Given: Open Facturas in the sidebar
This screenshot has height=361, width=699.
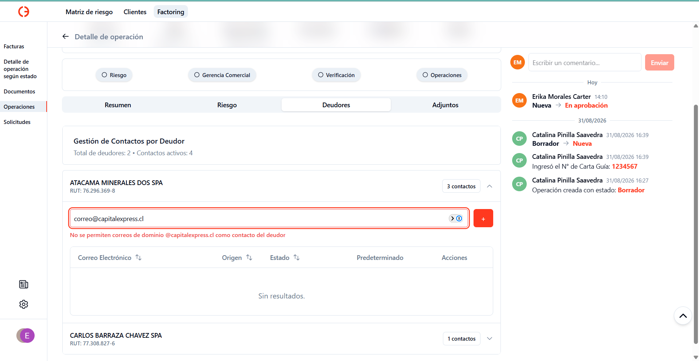Looking at the screenshot, I should 14,47.
